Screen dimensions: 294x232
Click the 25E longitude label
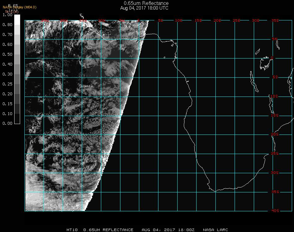click(x=237, y=20)
